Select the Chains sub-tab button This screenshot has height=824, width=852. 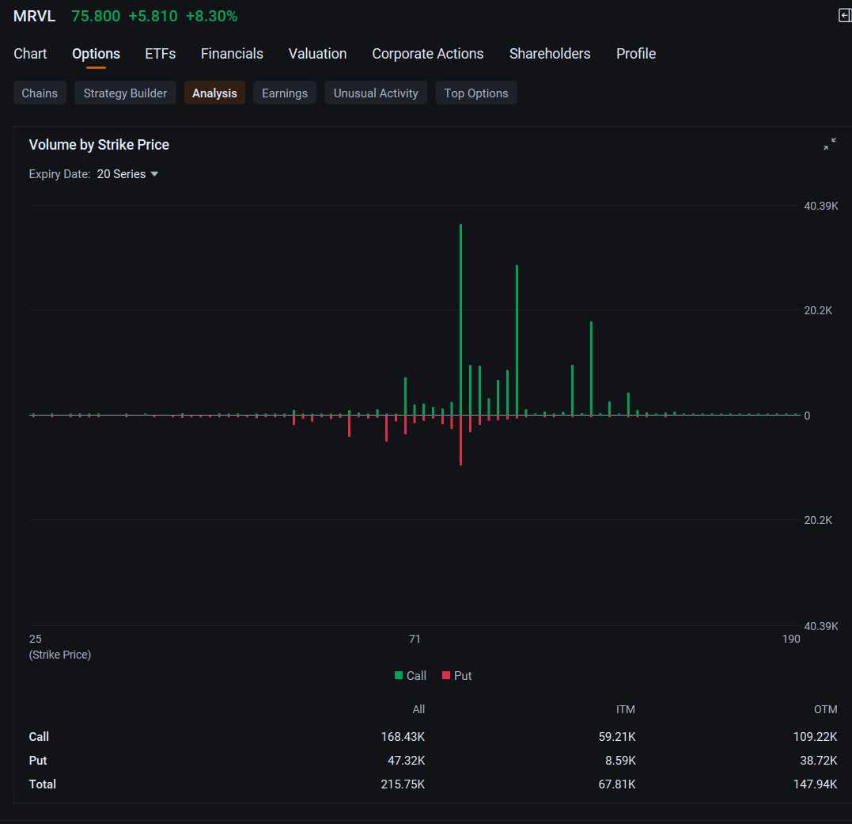point(40,93)
